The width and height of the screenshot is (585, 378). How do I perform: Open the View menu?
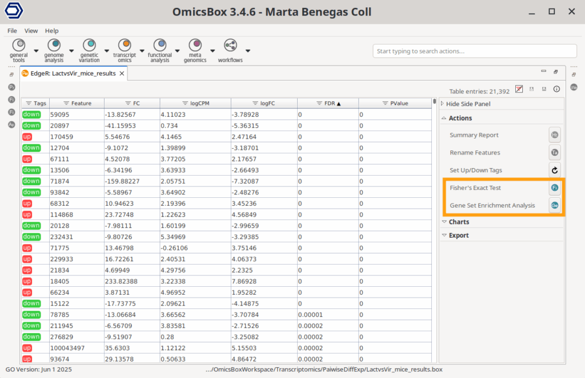coord(31,31)
